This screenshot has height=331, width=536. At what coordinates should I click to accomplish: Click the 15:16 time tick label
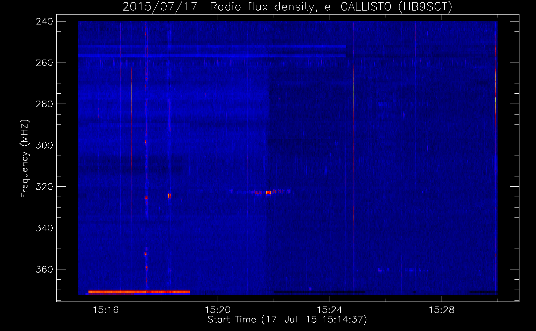point(106,310)
